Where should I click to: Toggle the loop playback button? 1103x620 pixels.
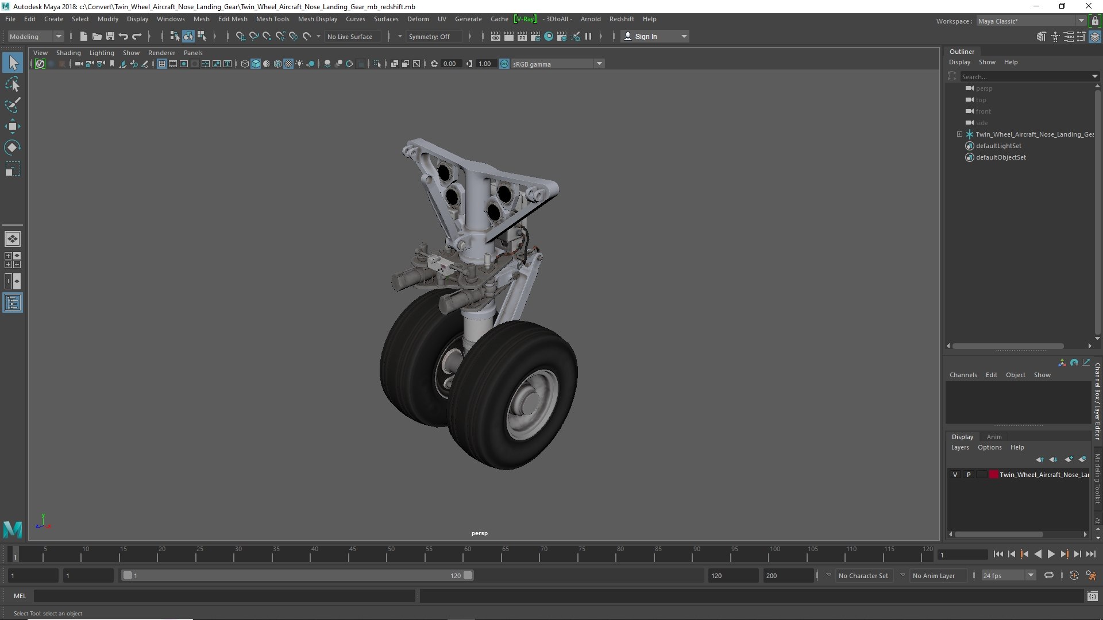[1048, 575]
